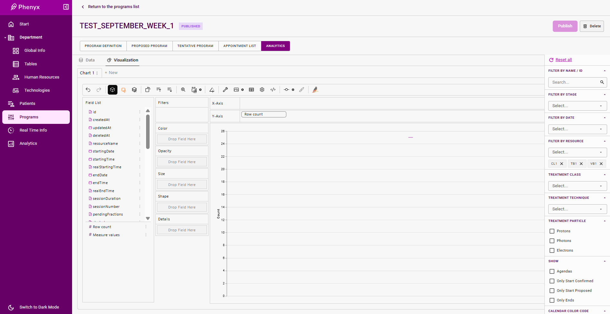Expand the Treatment Technique dropdown

coord(577,209)
